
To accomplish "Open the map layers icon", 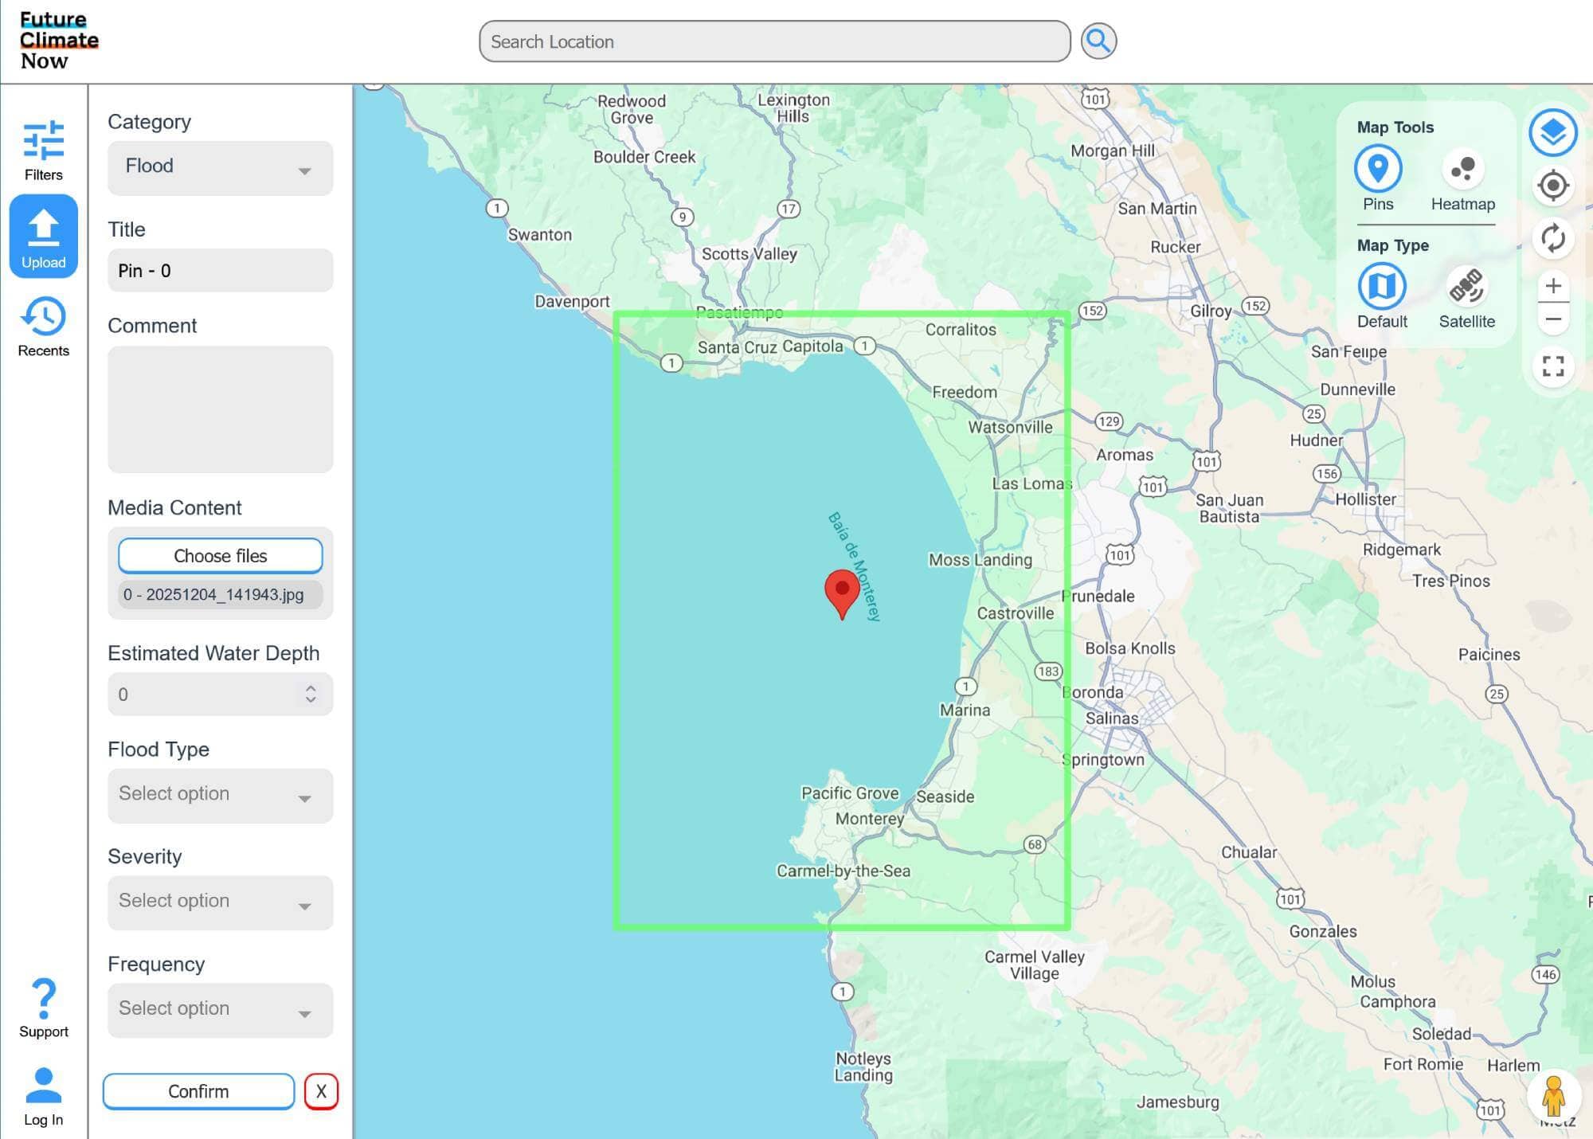I will 1552,132.
